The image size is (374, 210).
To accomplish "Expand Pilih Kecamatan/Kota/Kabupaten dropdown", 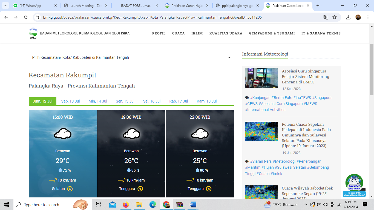I will pyautogui.click(x=131, y=58).
